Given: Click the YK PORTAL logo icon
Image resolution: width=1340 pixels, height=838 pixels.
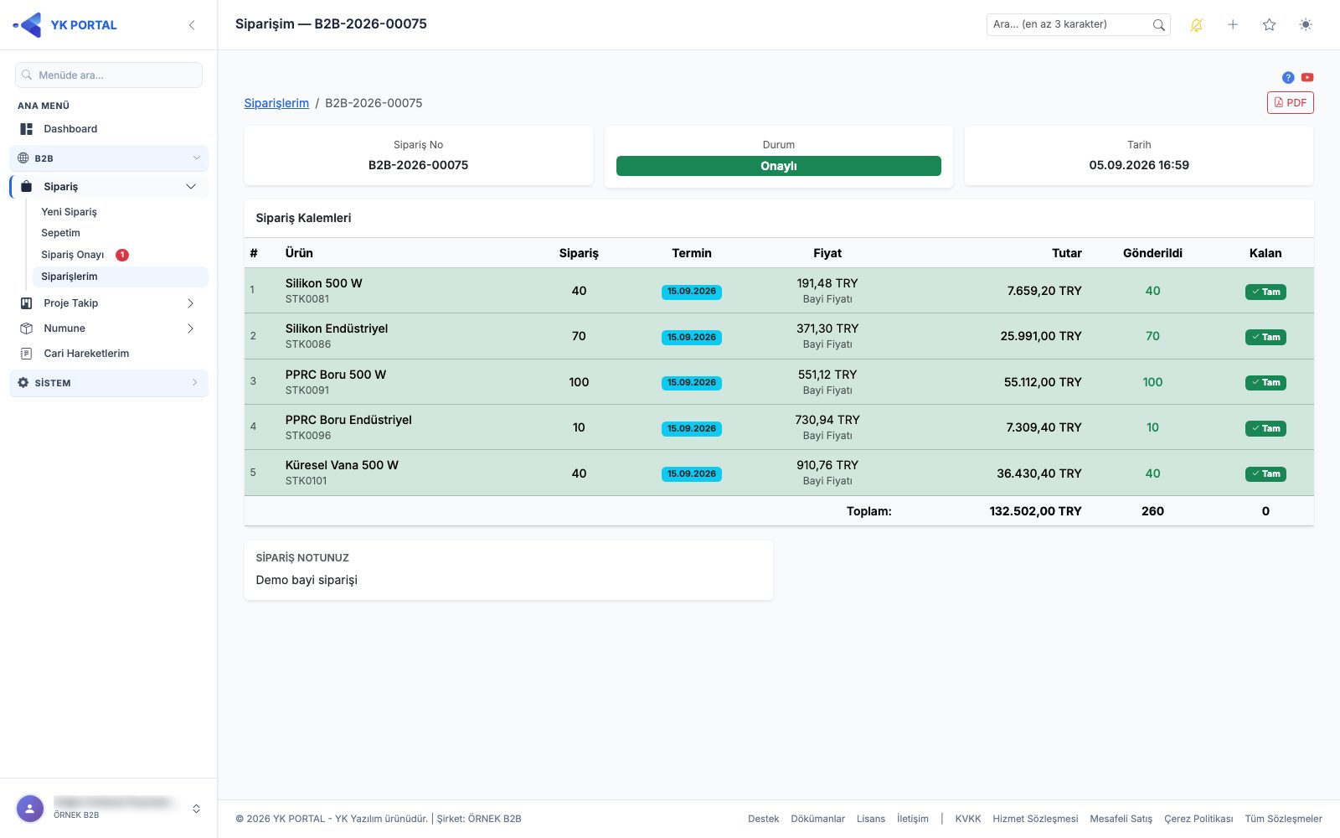Looking at the screenshot, I should [28, 25].
